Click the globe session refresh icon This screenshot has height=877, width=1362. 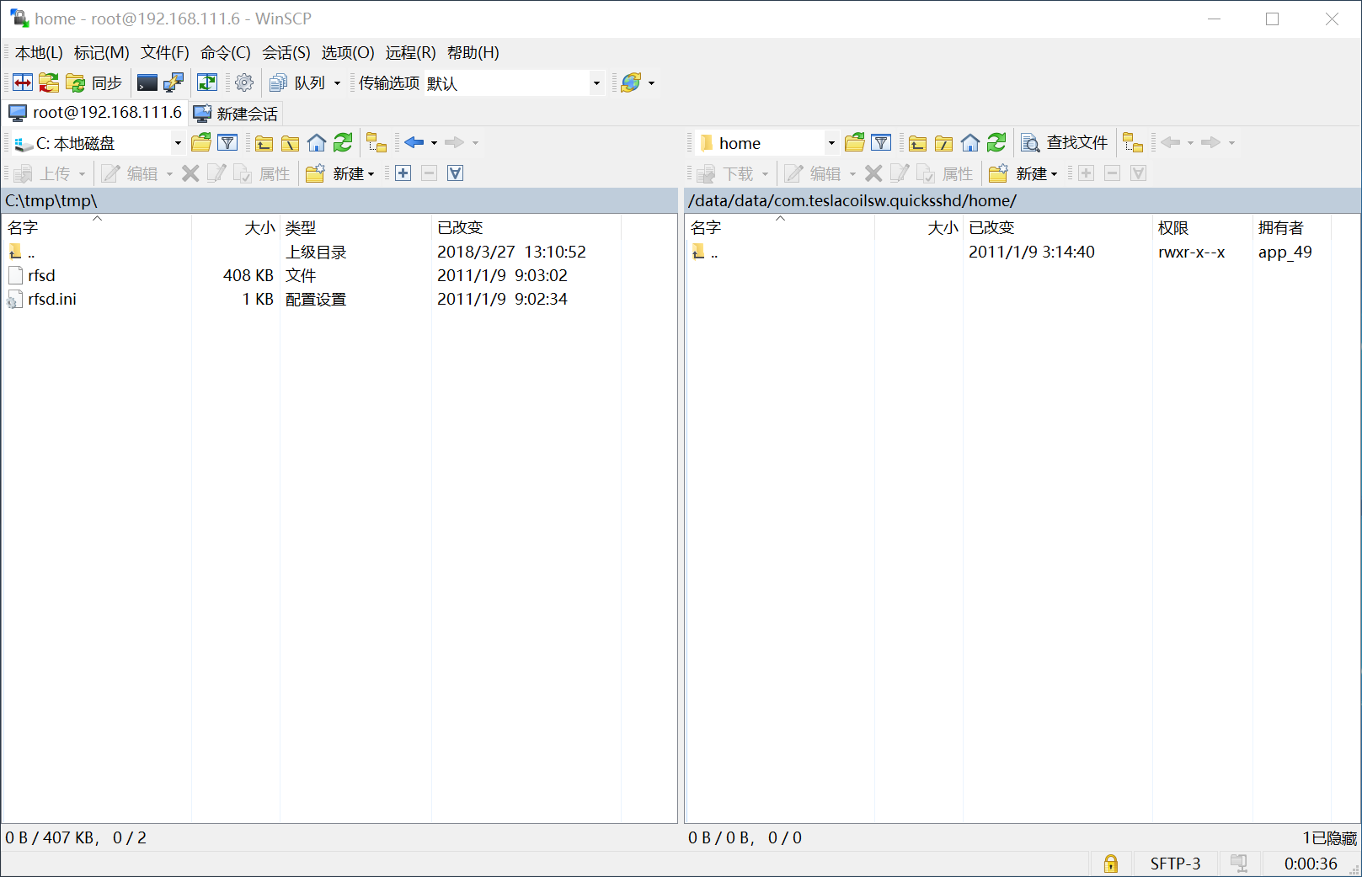(x=631, y=82)
